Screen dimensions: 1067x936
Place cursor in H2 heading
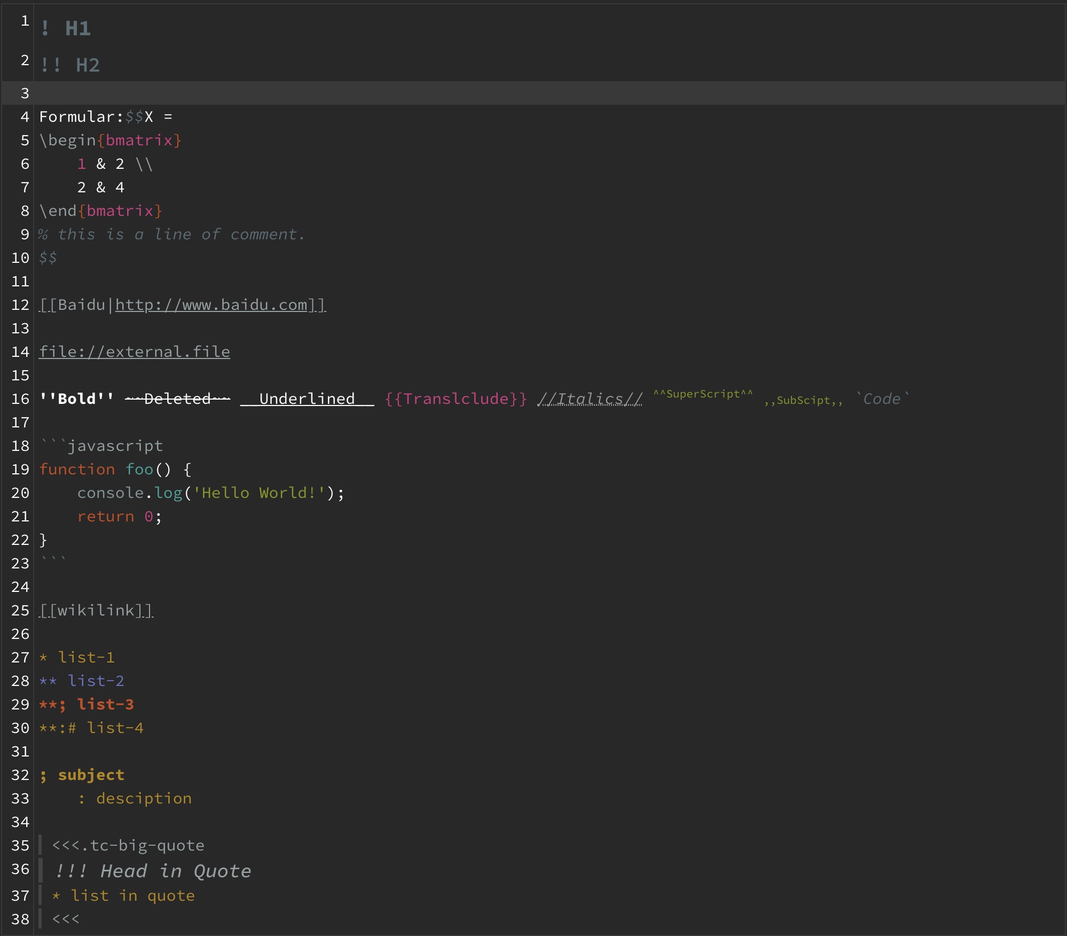pyautogui.click(x=88, y=66)
